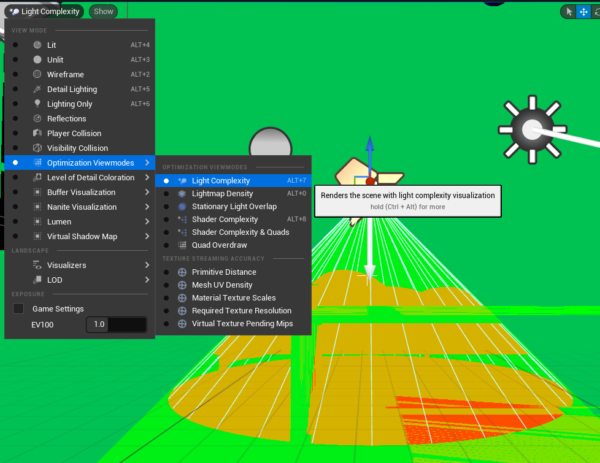Select the Quad Overdraw radio button
This screenshot has height=463, width=600.
click(166, 245)
